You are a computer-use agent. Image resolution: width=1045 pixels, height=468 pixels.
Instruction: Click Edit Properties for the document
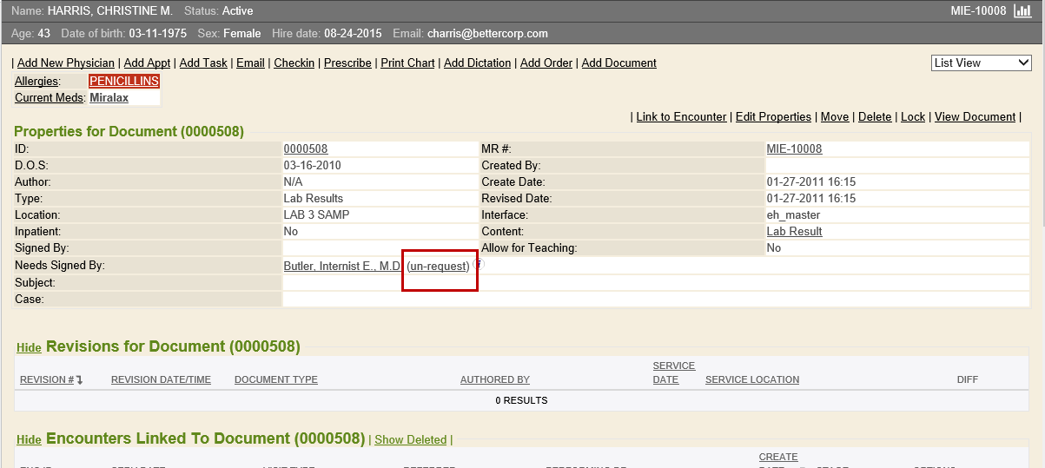tap(773, 117)
